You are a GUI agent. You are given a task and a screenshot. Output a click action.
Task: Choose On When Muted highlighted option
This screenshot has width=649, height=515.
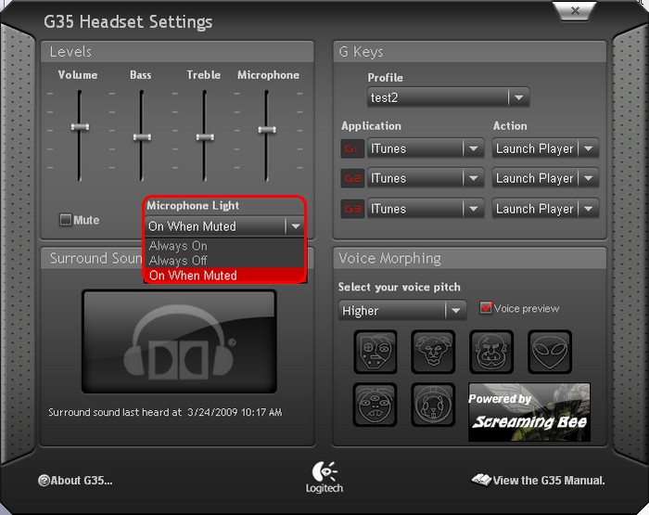click(x=225, y=276)
